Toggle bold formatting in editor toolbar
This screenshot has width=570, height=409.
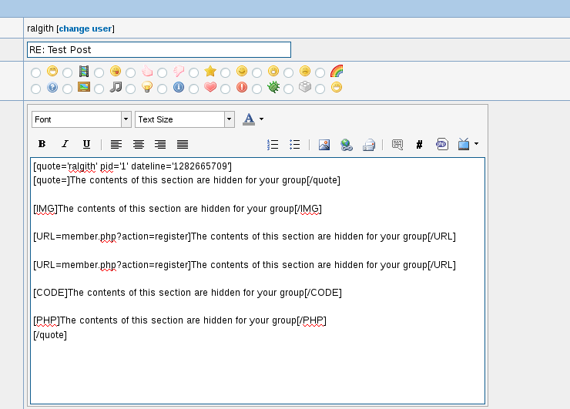click(42, 144)
